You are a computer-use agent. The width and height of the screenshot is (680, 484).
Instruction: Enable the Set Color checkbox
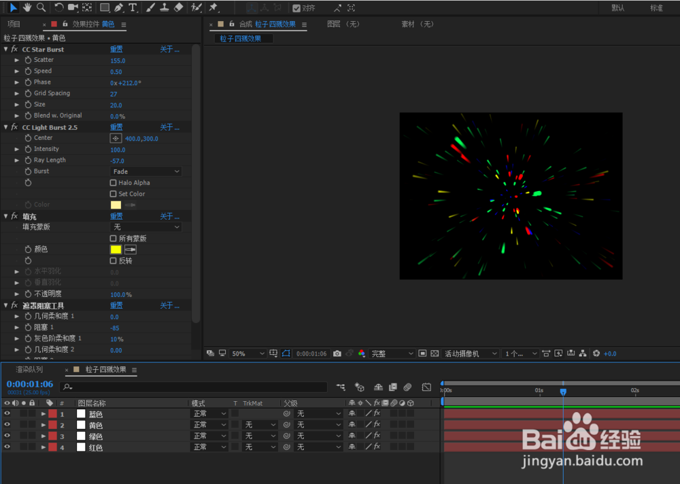point(113,194)
